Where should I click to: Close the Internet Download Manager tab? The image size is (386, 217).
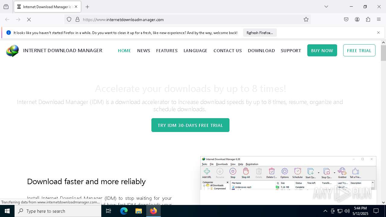click(x=76, y=7)
